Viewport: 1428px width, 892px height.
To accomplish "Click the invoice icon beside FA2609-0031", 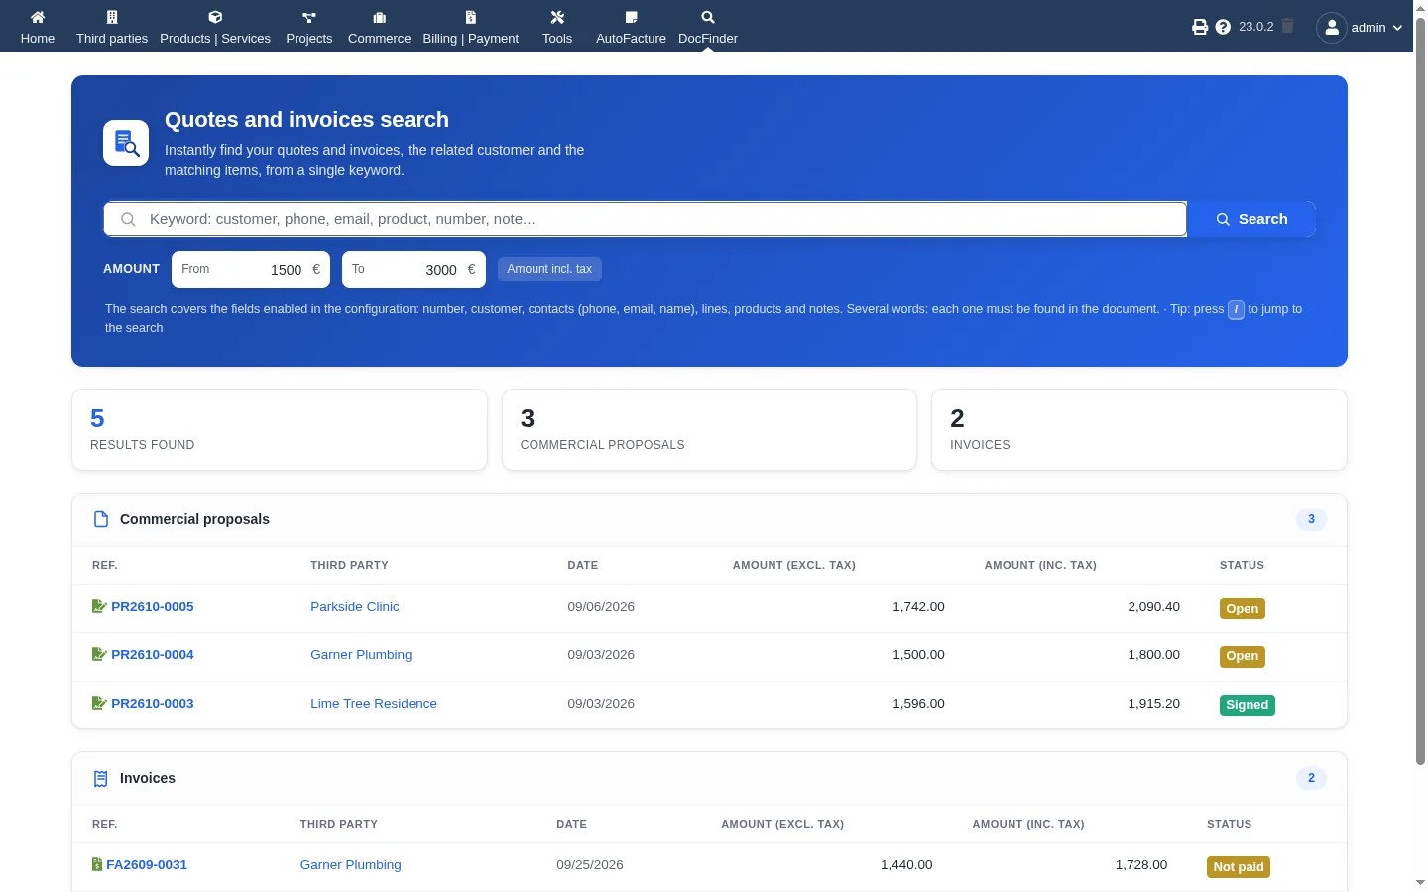I will click(x=97, y=864).
